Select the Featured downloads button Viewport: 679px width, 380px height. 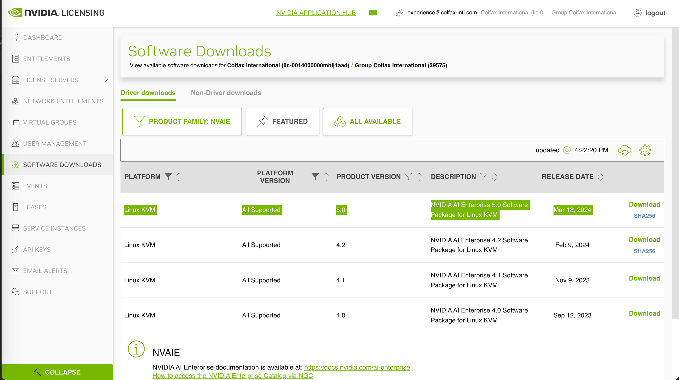pos(282,121)
